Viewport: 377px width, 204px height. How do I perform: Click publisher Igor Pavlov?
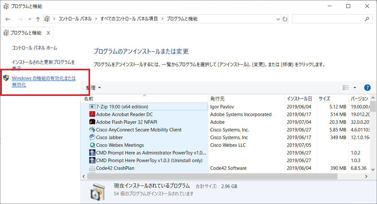[222, 106]
